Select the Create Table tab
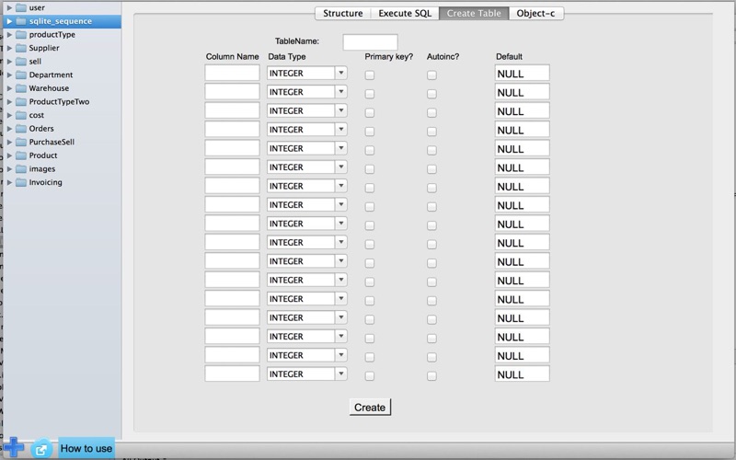The height and width of the screenshot is (460, 736). click(474, 14)
